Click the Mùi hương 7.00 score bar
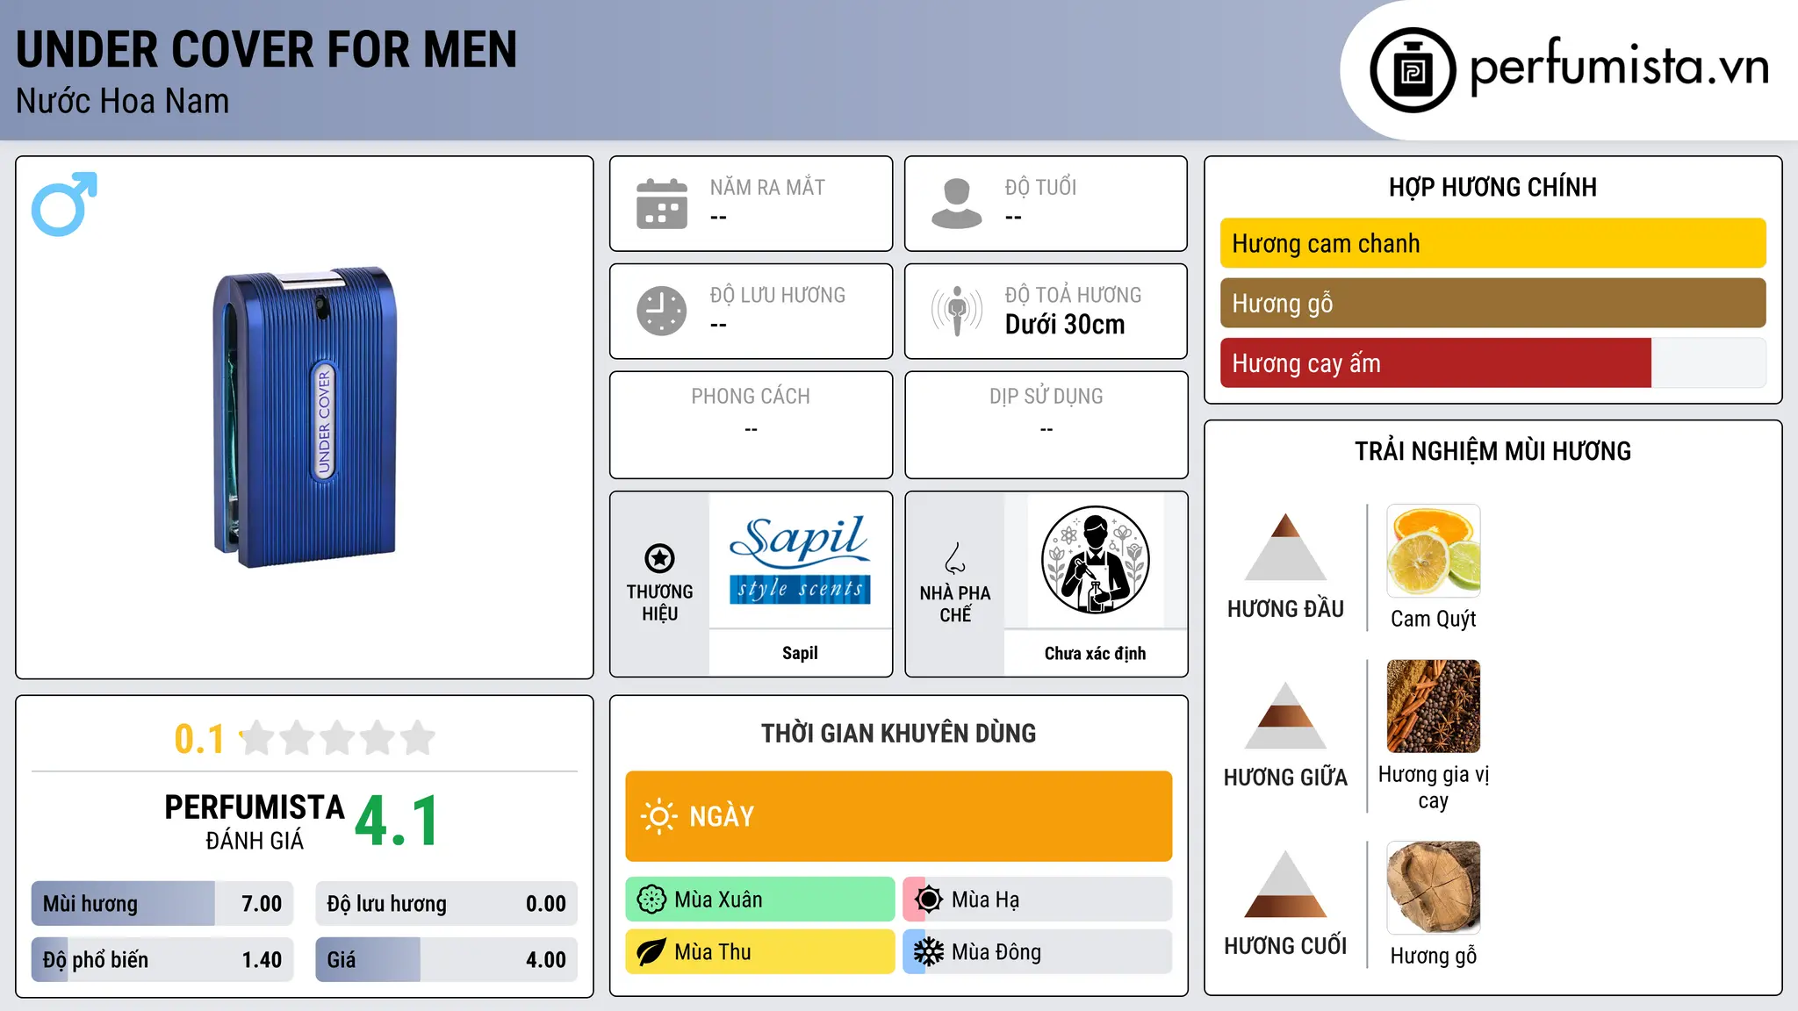The height and width of the screenshot is (1011, 1798). point(162,903)
